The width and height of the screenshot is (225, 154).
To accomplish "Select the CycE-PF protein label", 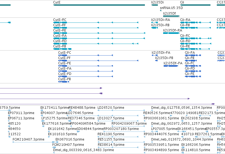I will 65,58.
